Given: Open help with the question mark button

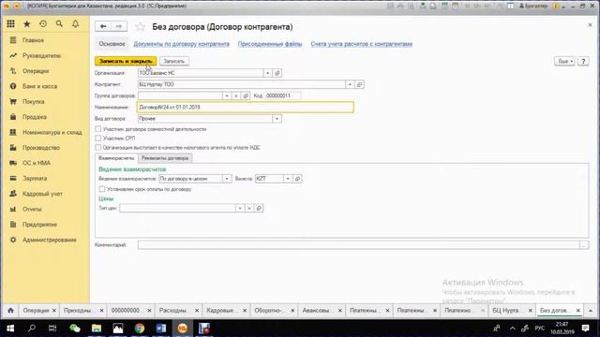Looking at the screenshot, I should click(x=583, y=61).
